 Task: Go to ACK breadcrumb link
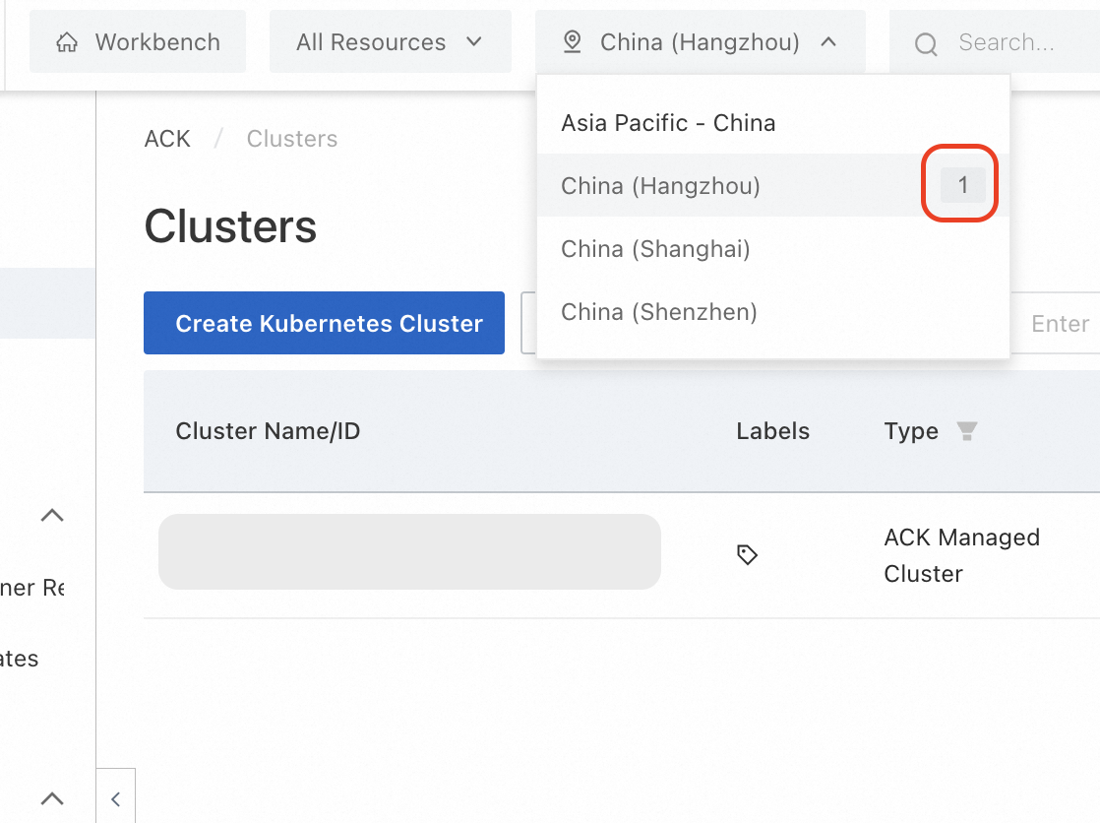(167, 139)
